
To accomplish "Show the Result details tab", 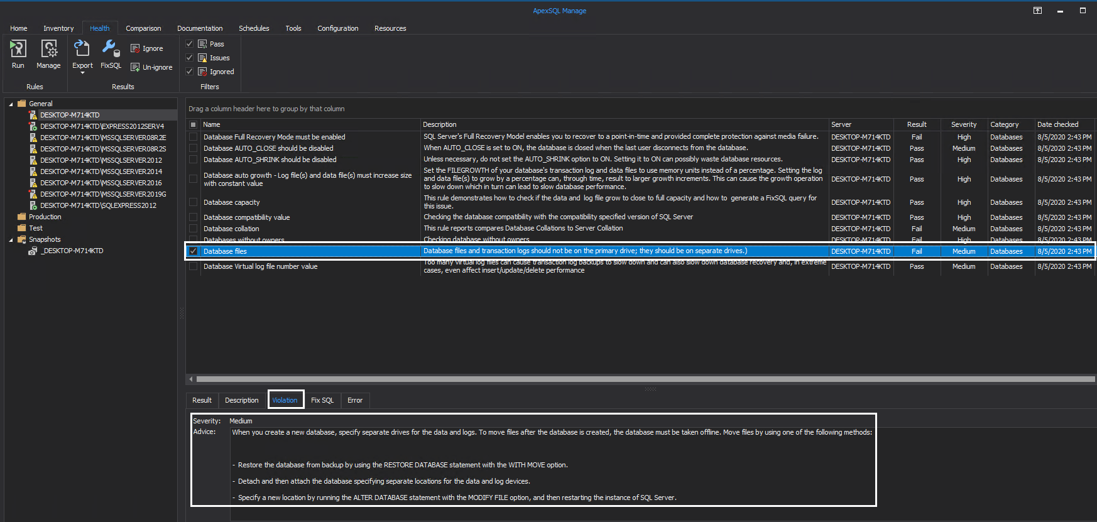I will click(x=202, y=400).
